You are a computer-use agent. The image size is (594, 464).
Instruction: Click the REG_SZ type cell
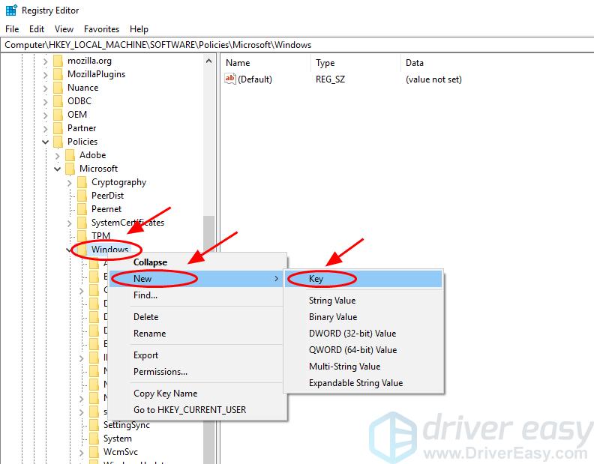(330, 79)
